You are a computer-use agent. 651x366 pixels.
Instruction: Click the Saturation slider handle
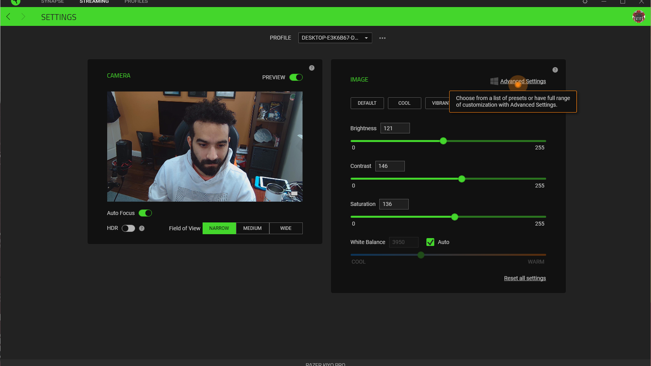(455, 217)
